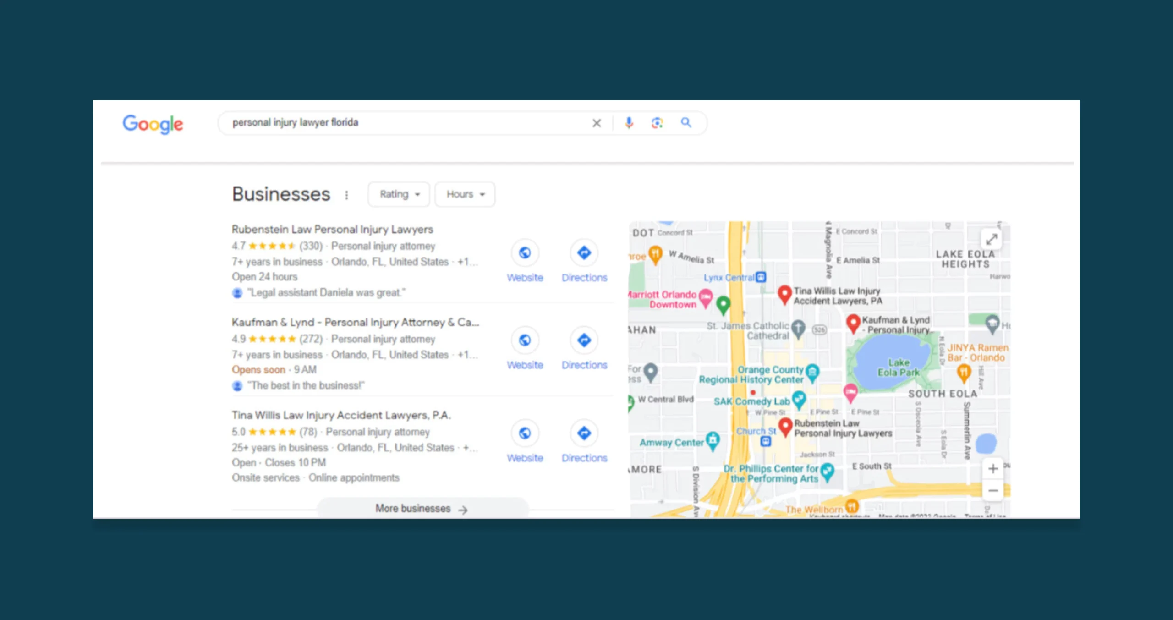Click the Dr. Phillips Center map pin
Image resolution: width=1173 pixels, height=620 pixels.
[x=828, y=472]
